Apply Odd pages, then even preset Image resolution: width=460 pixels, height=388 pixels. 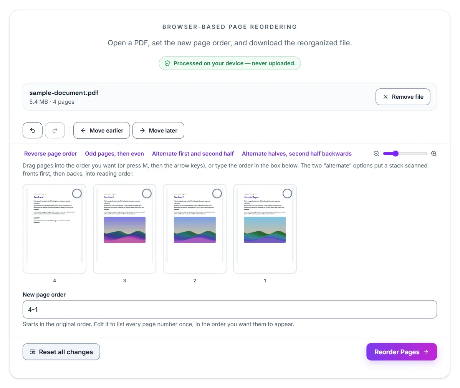pos(114,154)
